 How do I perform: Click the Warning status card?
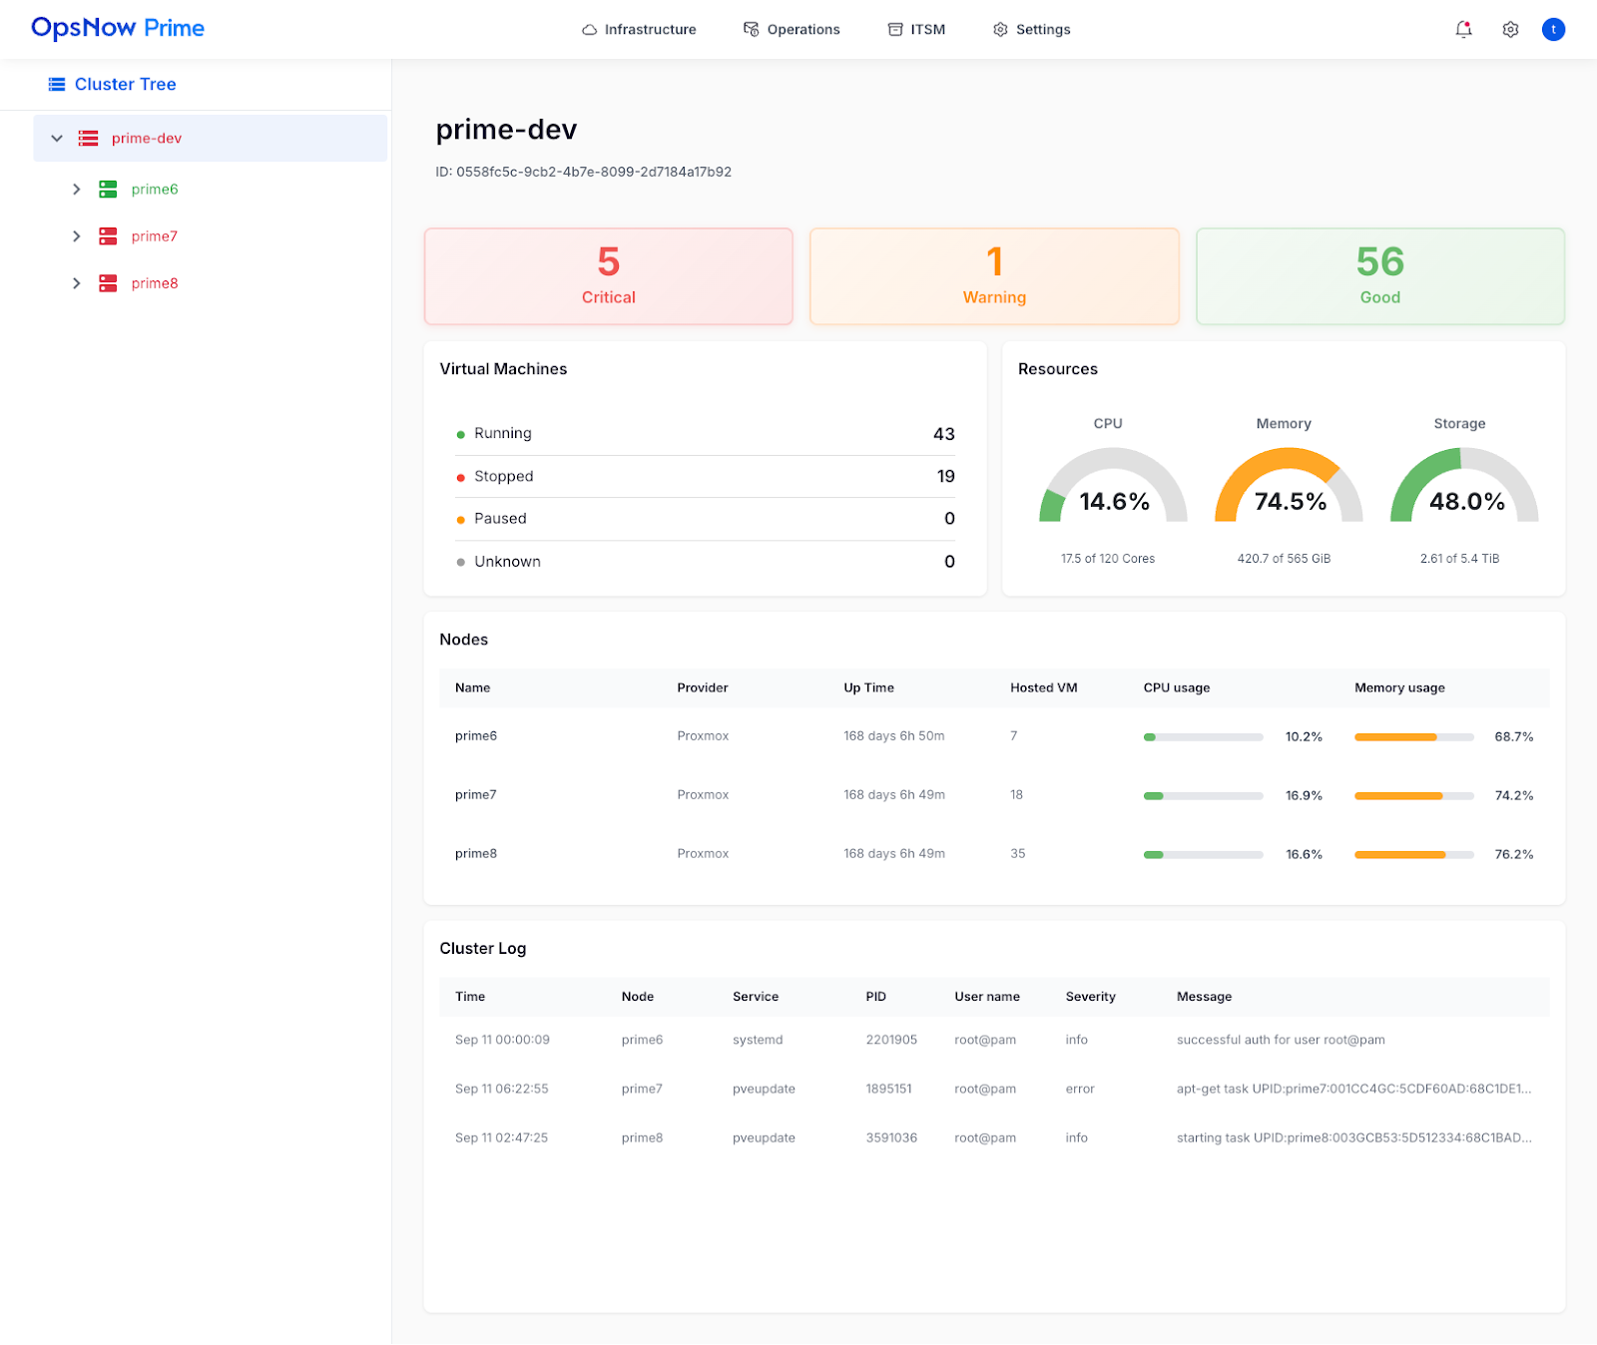coord(994,276)
